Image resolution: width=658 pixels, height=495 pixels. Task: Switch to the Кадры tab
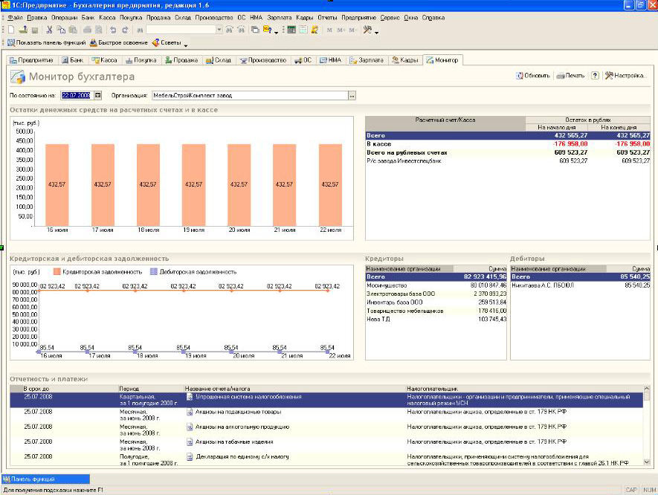(x=405, y=60)
